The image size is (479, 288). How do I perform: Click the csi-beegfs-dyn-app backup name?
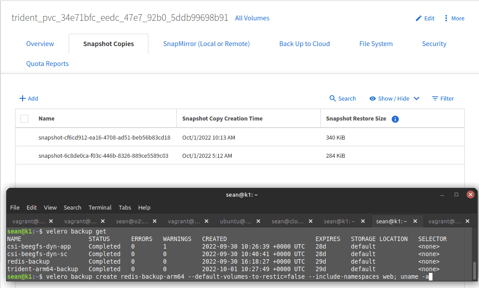39,246
